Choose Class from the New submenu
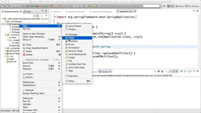Image resolution: width=201 pixels, height=113 pixels. point(77,38)
